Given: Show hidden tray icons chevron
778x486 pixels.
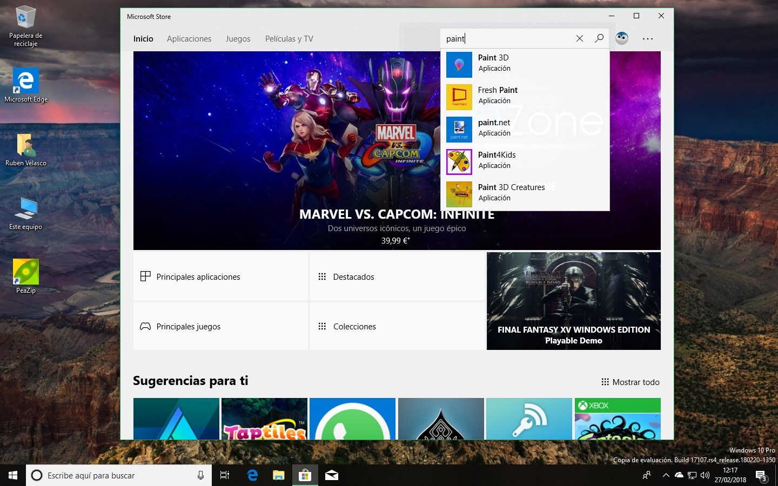Looking at the screenshot, I should click(x=666, y=475).
